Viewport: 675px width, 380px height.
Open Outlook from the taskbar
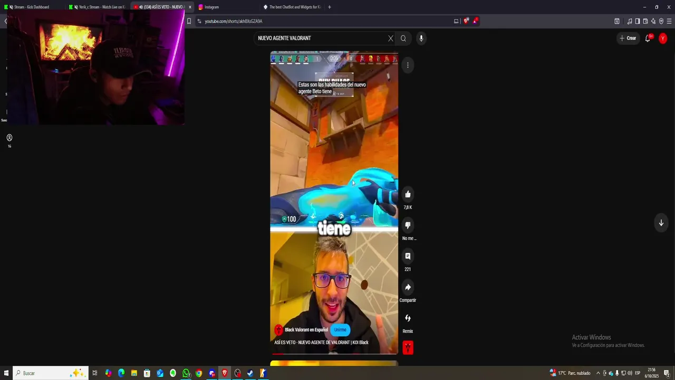[160, 373]
